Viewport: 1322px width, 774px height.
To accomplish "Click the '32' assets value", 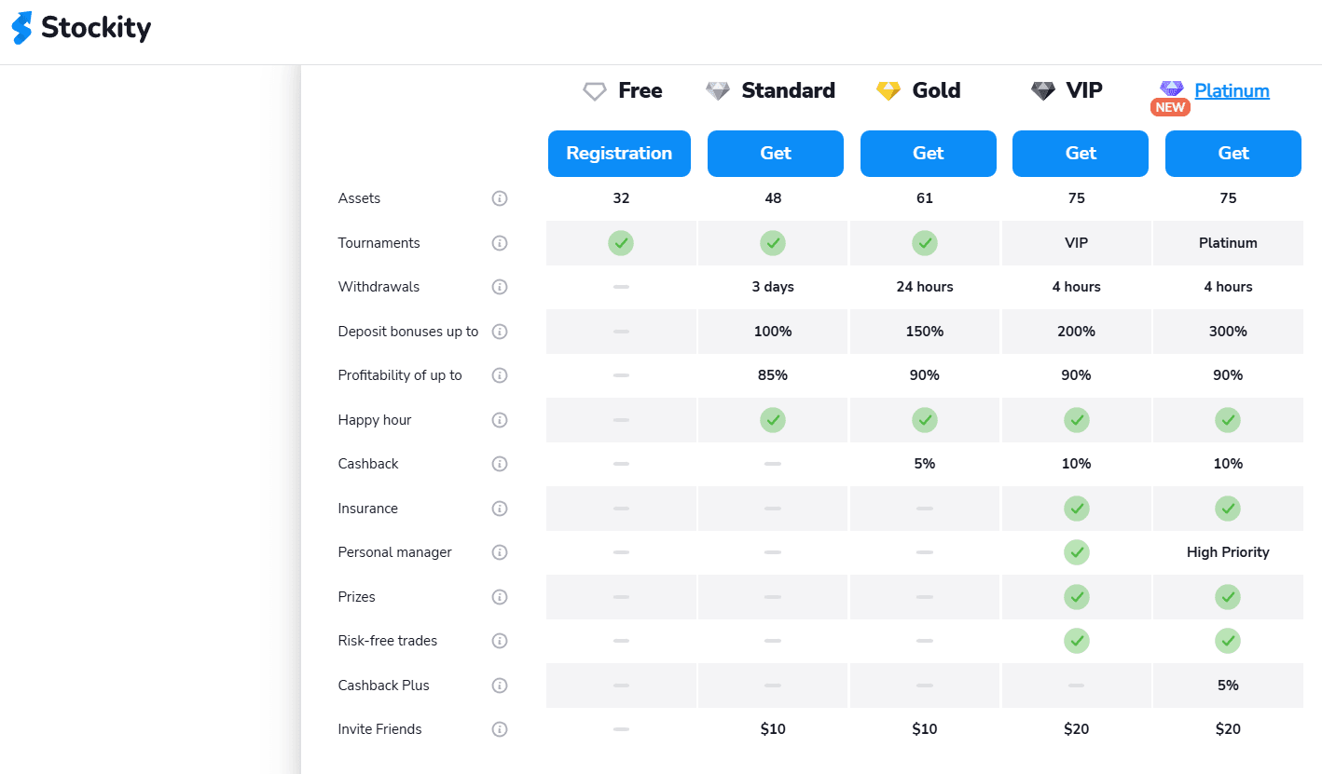I will tap(621, 198).
